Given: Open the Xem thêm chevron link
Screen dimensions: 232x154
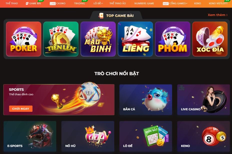Looking at the screenshot, I should (x=218, y=15).
